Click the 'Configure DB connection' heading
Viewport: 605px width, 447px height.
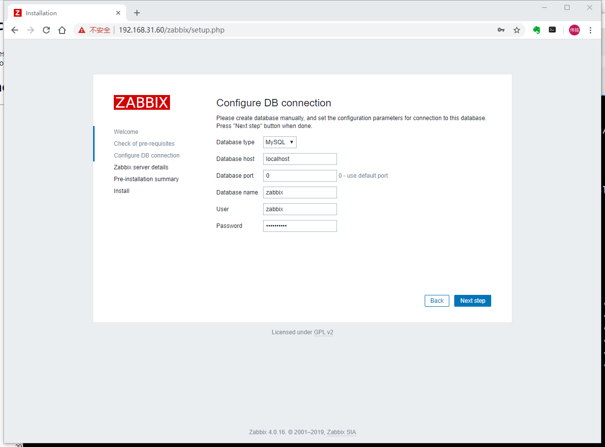[274, 103]
